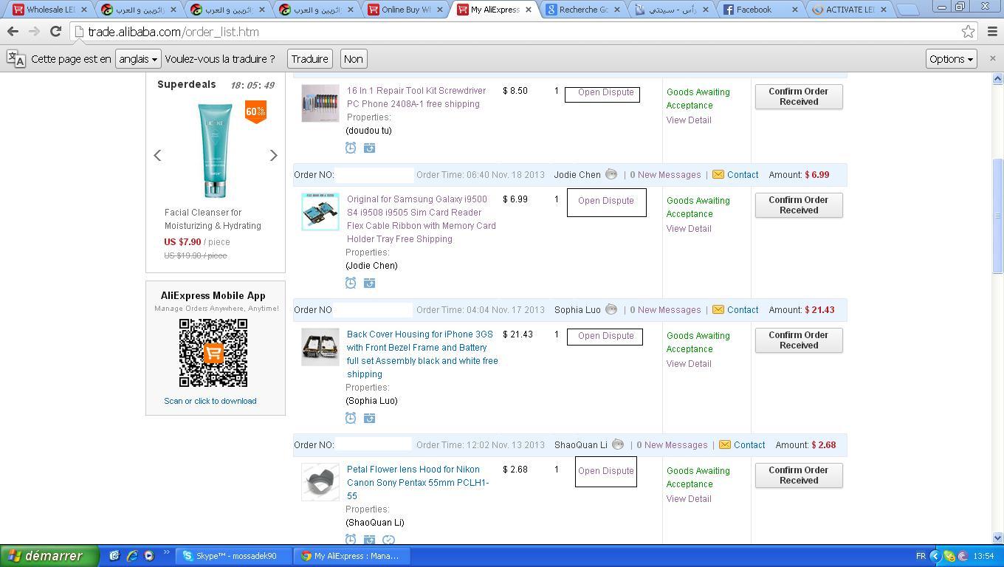This screenshot has height=567, width=1004.
Task: Click envelope icon in Sophia Luo order row
Action: [x=718, y=310]
